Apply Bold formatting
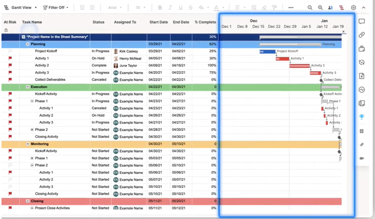The image size is (375, 219). point(161,7)
